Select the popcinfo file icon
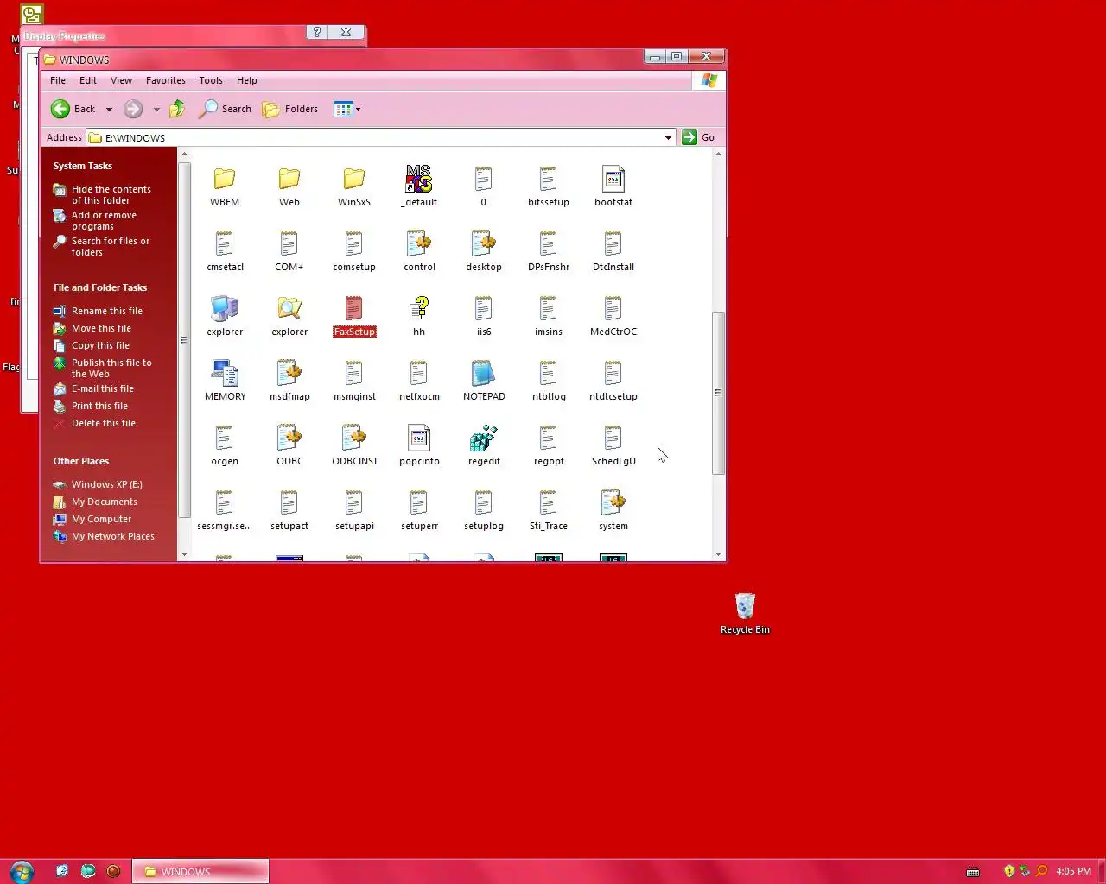This screenshot has width=1106, height=884. point(419,438)
